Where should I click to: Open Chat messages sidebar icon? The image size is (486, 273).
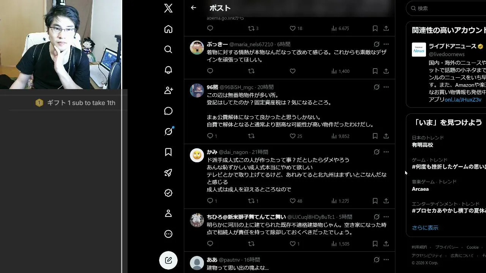tap(168, 111)
